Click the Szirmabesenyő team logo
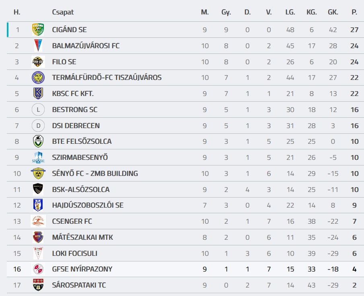The image size is (364, 296). pyautogui.click(x=38, y=157)
